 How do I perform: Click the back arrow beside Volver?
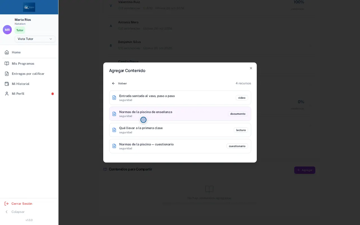coord(114,84)
